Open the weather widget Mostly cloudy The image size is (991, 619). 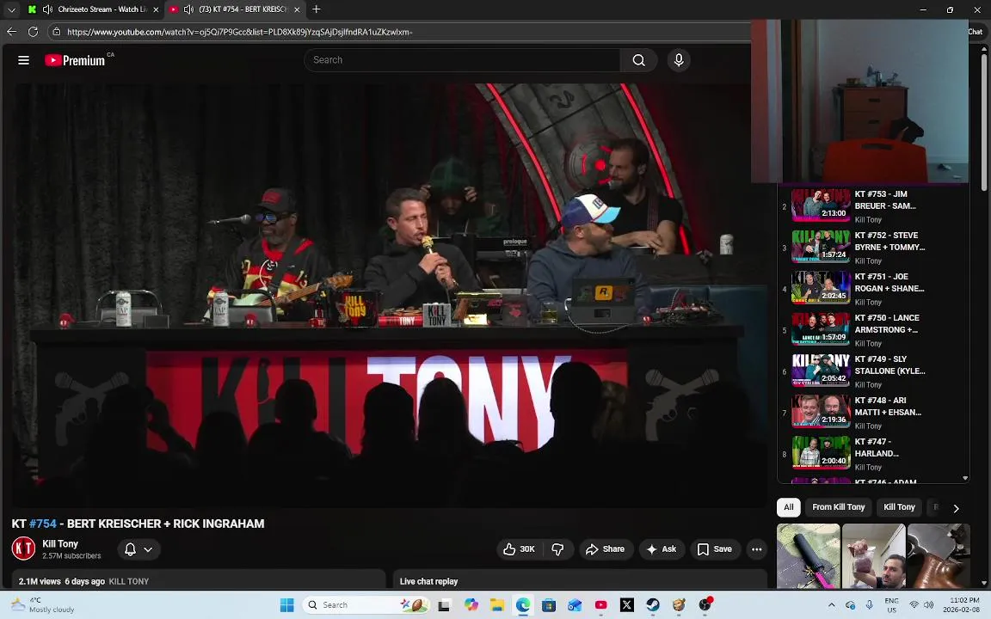43,605
